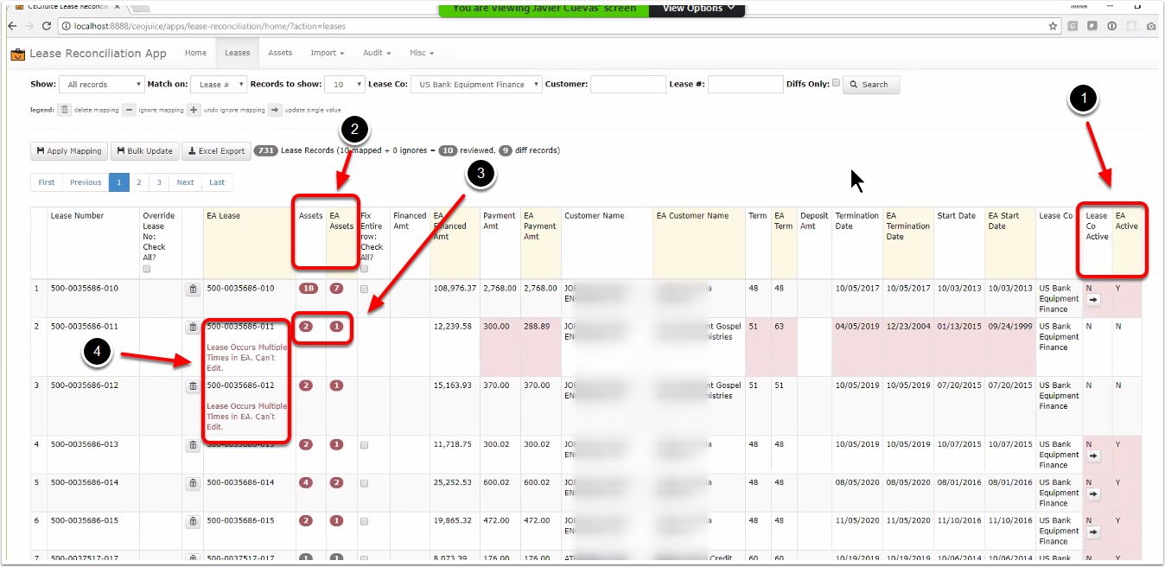This screenshot has width=1165, height=567.
Task: Reload the page with the refresh icon
Action: (48, 26)
